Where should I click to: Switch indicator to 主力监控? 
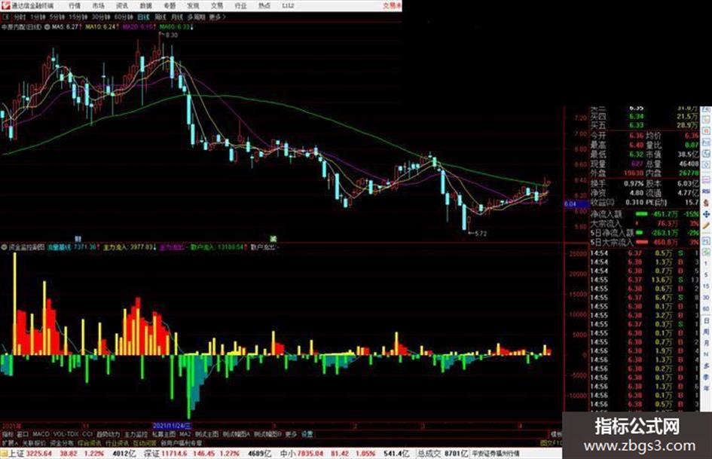[136, 434]
